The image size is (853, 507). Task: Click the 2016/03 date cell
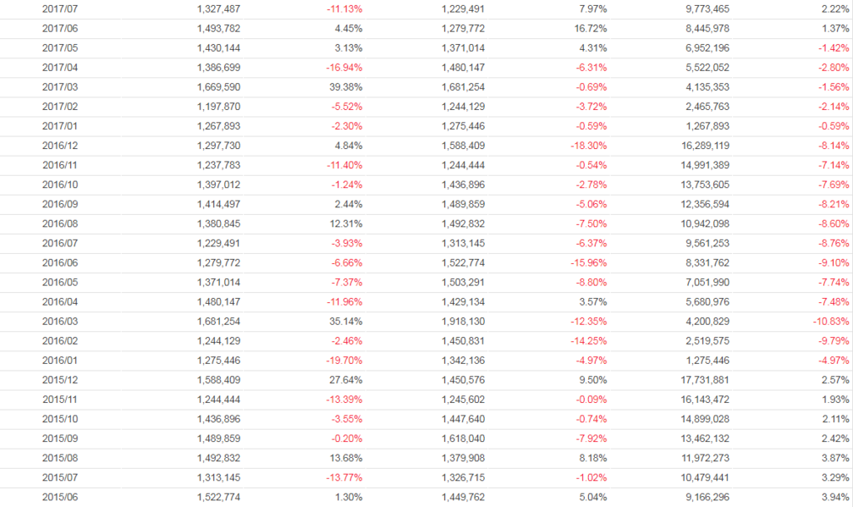(x=59, y=321)
